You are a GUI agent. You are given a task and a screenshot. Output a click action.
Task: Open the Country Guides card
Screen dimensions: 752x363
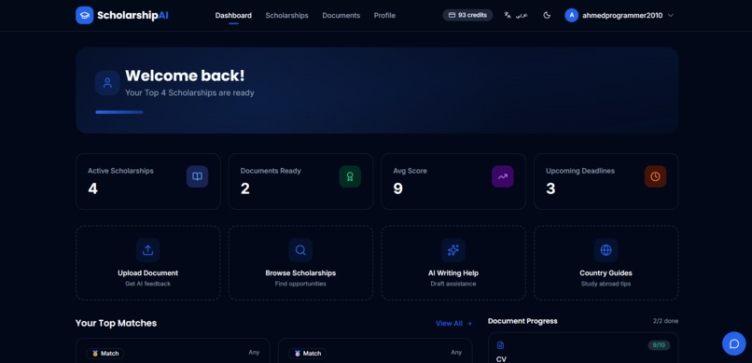point(606,263)
